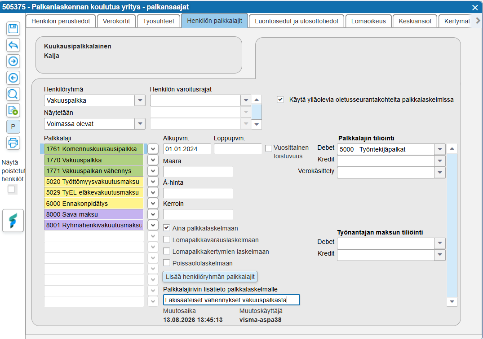This screenshot has width=483, height=339.
Task: Click the undo arrow icon
Action: click(13, 45)
